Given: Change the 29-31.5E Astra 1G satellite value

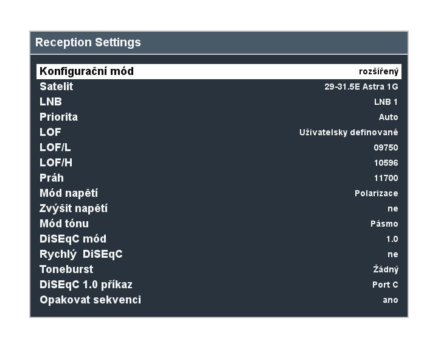Looking at the screenshot, I should click(x=361, y=87).
